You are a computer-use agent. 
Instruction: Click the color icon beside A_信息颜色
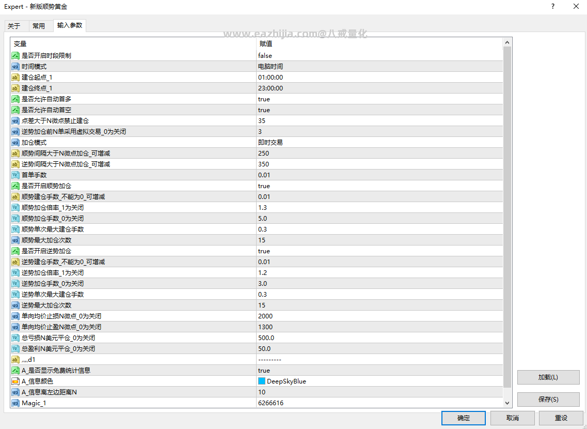[x=15, y=382]
